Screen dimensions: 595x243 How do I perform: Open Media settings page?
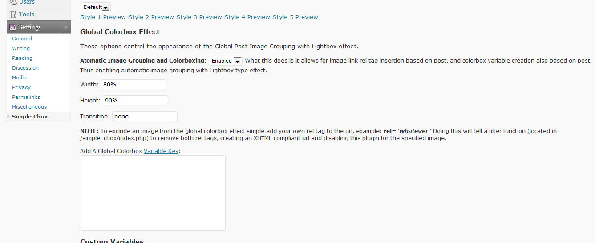tap(19, 78)
